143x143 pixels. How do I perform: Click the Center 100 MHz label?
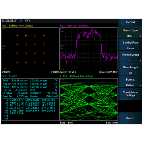coord(68,72)
